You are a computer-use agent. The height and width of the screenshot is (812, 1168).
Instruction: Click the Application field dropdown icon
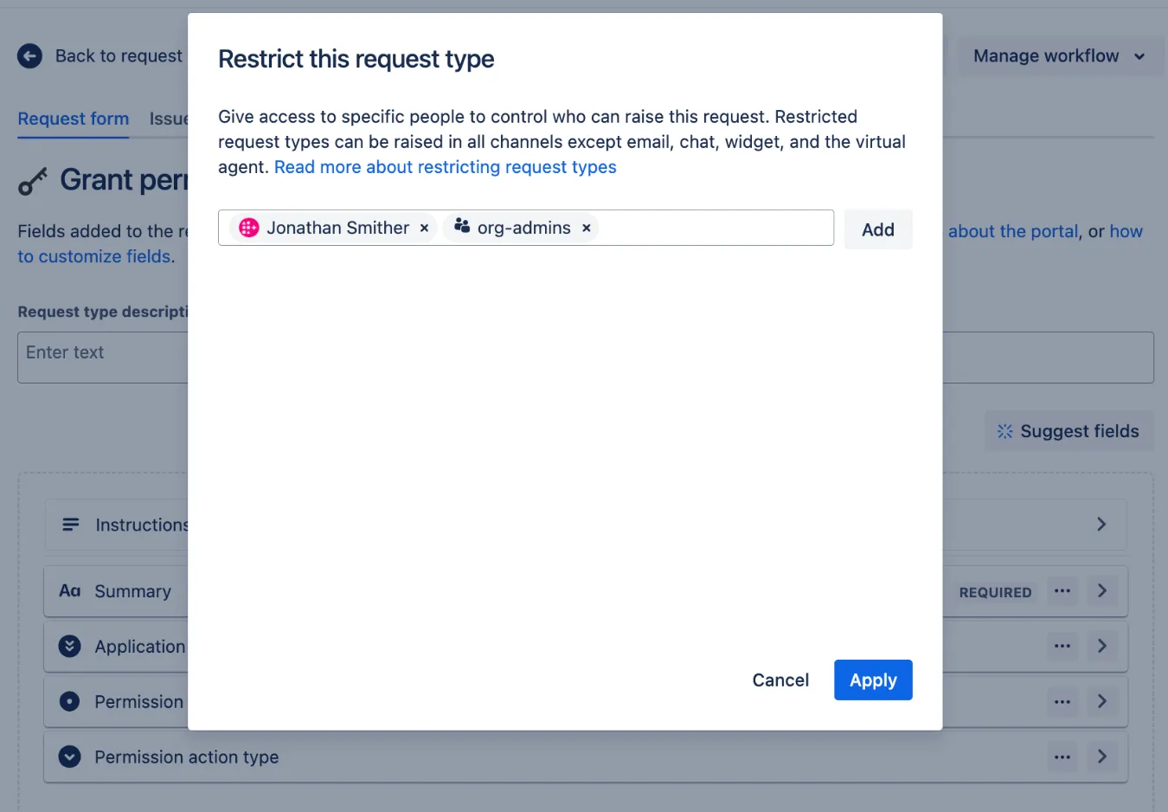pyautogui.click(x=69, y=646)
